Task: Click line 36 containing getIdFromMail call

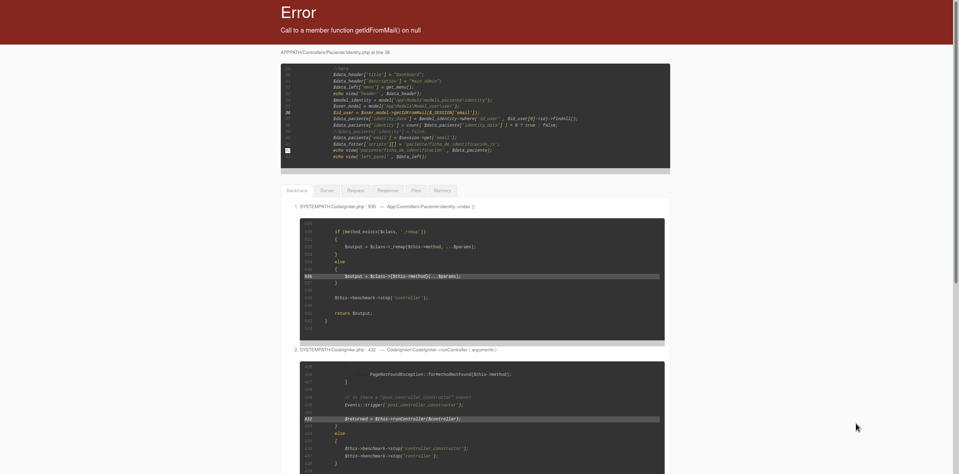Action: [x=406, y=113]
